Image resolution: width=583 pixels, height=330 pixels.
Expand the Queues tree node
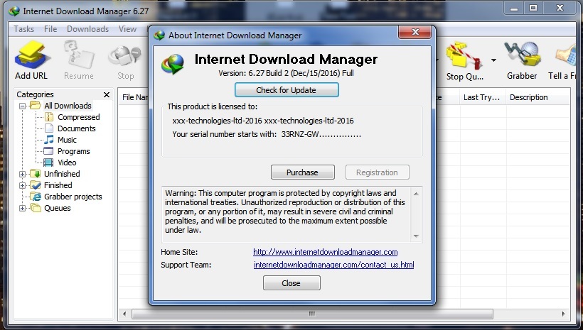pos(22,208)
